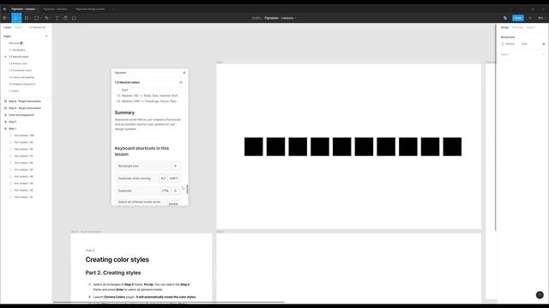
Task: Click frame icon of Step 6 - Plugin Instructions
Action: tap(5, 101)
